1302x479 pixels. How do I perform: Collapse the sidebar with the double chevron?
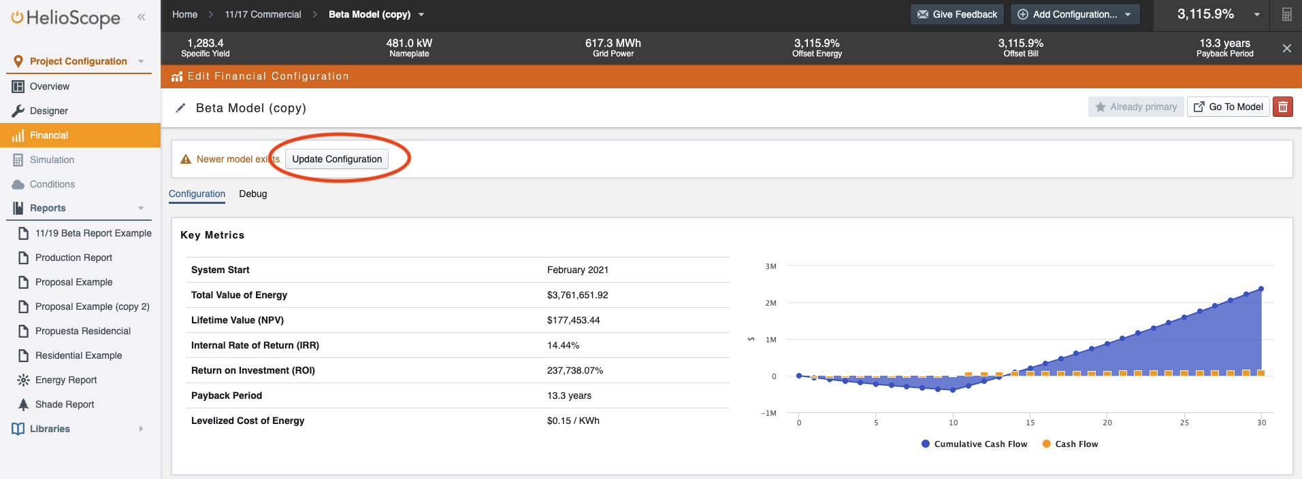tap(142, 17)
